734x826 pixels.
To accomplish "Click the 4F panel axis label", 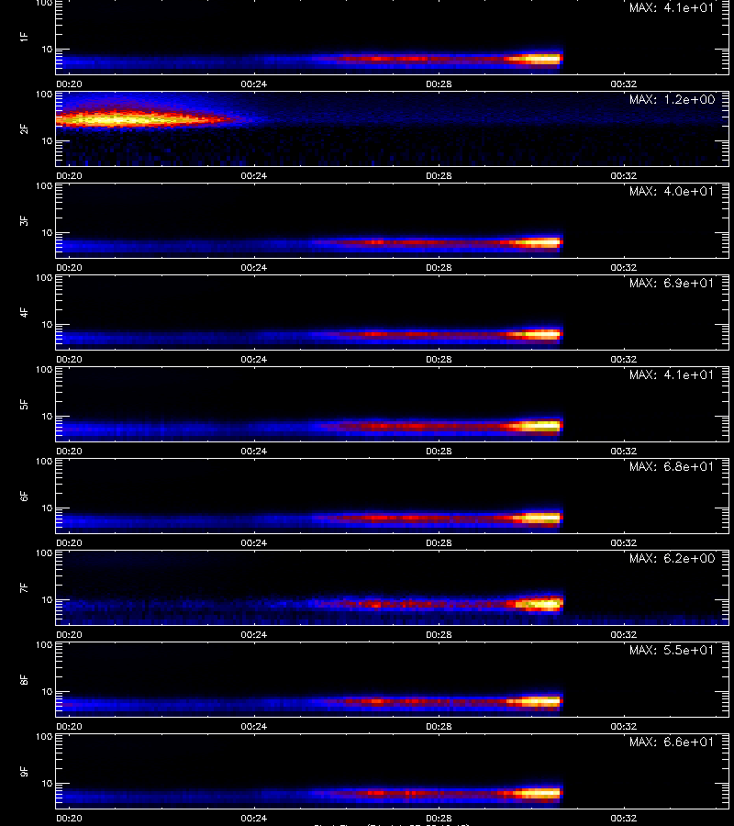I will [24, 312].
